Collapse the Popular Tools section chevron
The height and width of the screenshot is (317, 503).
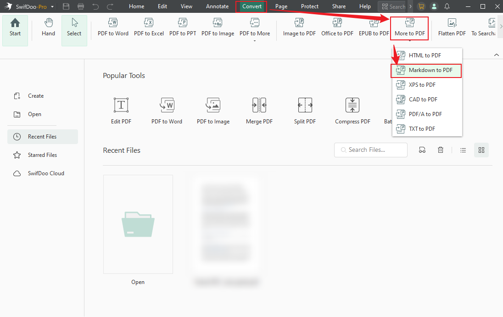click(x=496, y=55)
